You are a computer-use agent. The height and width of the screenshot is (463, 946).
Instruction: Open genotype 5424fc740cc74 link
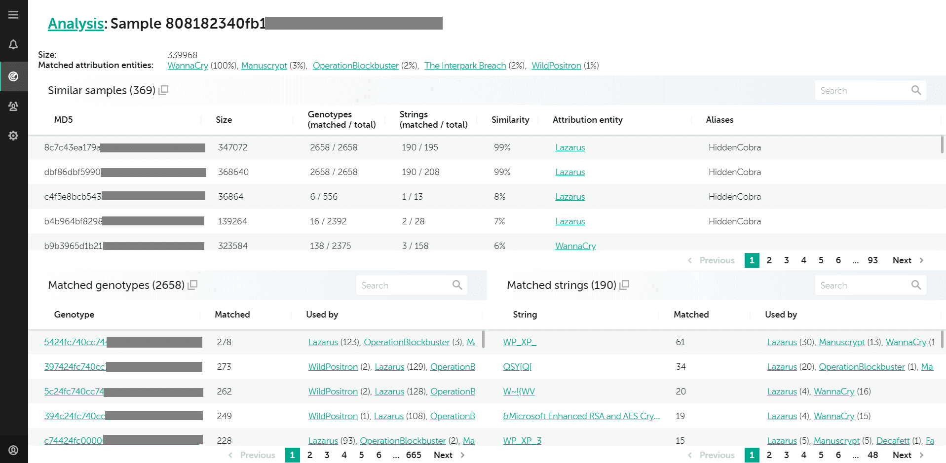(75, 342)
